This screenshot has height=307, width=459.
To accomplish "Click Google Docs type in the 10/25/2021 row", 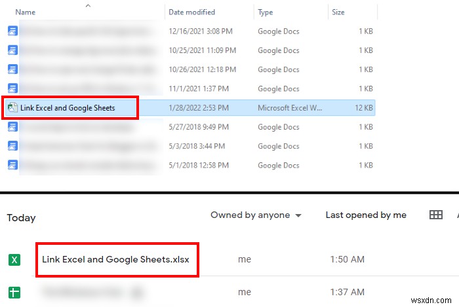I will (x=279, y=50).
